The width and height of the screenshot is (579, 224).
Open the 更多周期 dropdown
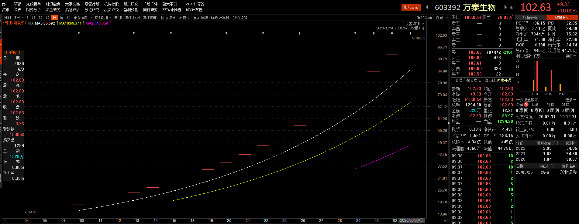coord(83,18)
